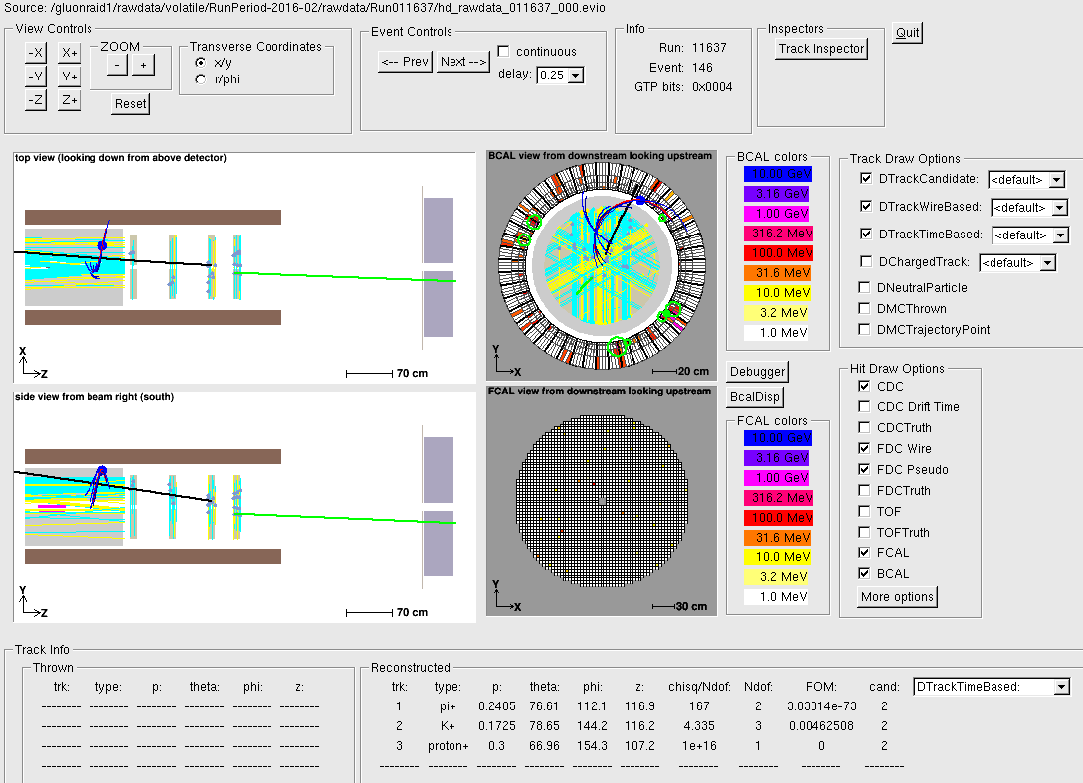The width and height of the screenshot is (1083, 783).
Task: Zoom in with the plus button
Action: point(143,65)
